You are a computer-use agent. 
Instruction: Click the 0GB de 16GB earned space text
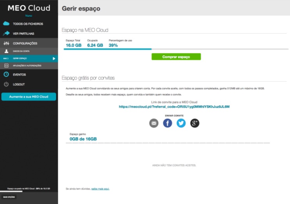tap(83, 139)
